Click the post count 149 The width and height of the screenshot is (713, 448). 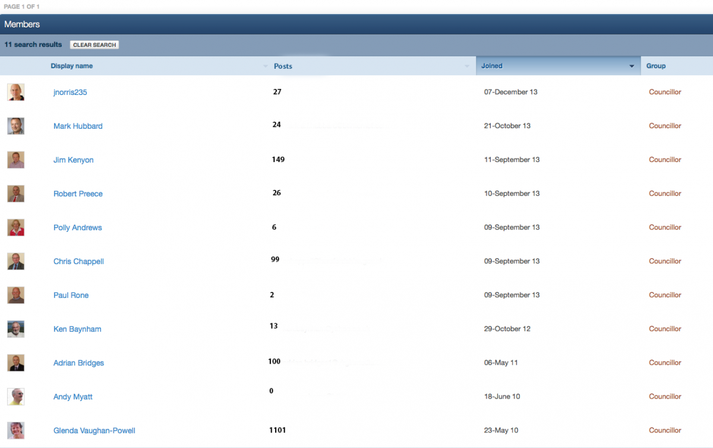coord(278,160)
